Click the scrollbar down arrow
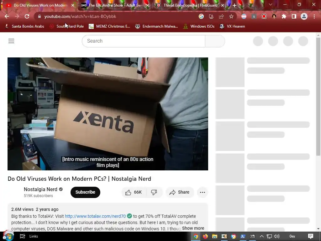 point(318,229)
